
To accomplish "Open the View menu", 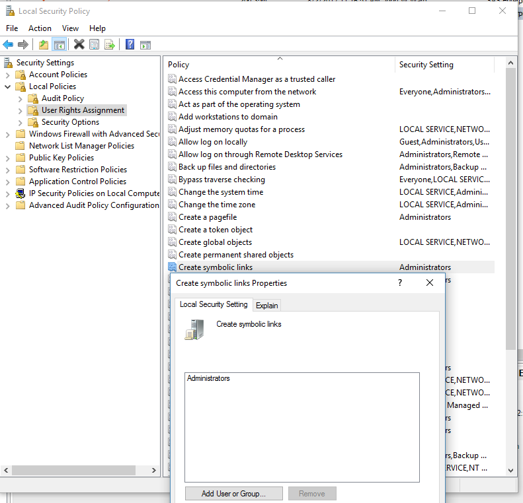I will (x=70, y=28).
